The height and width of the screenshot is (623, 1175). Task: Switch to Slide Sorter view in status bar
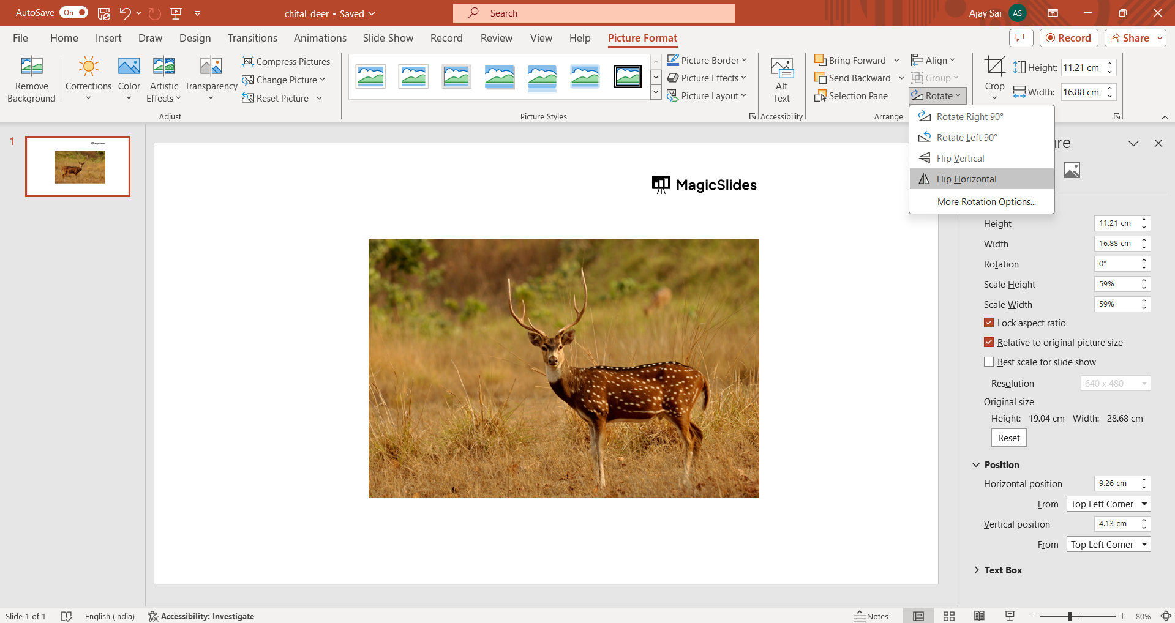[949, 616]
